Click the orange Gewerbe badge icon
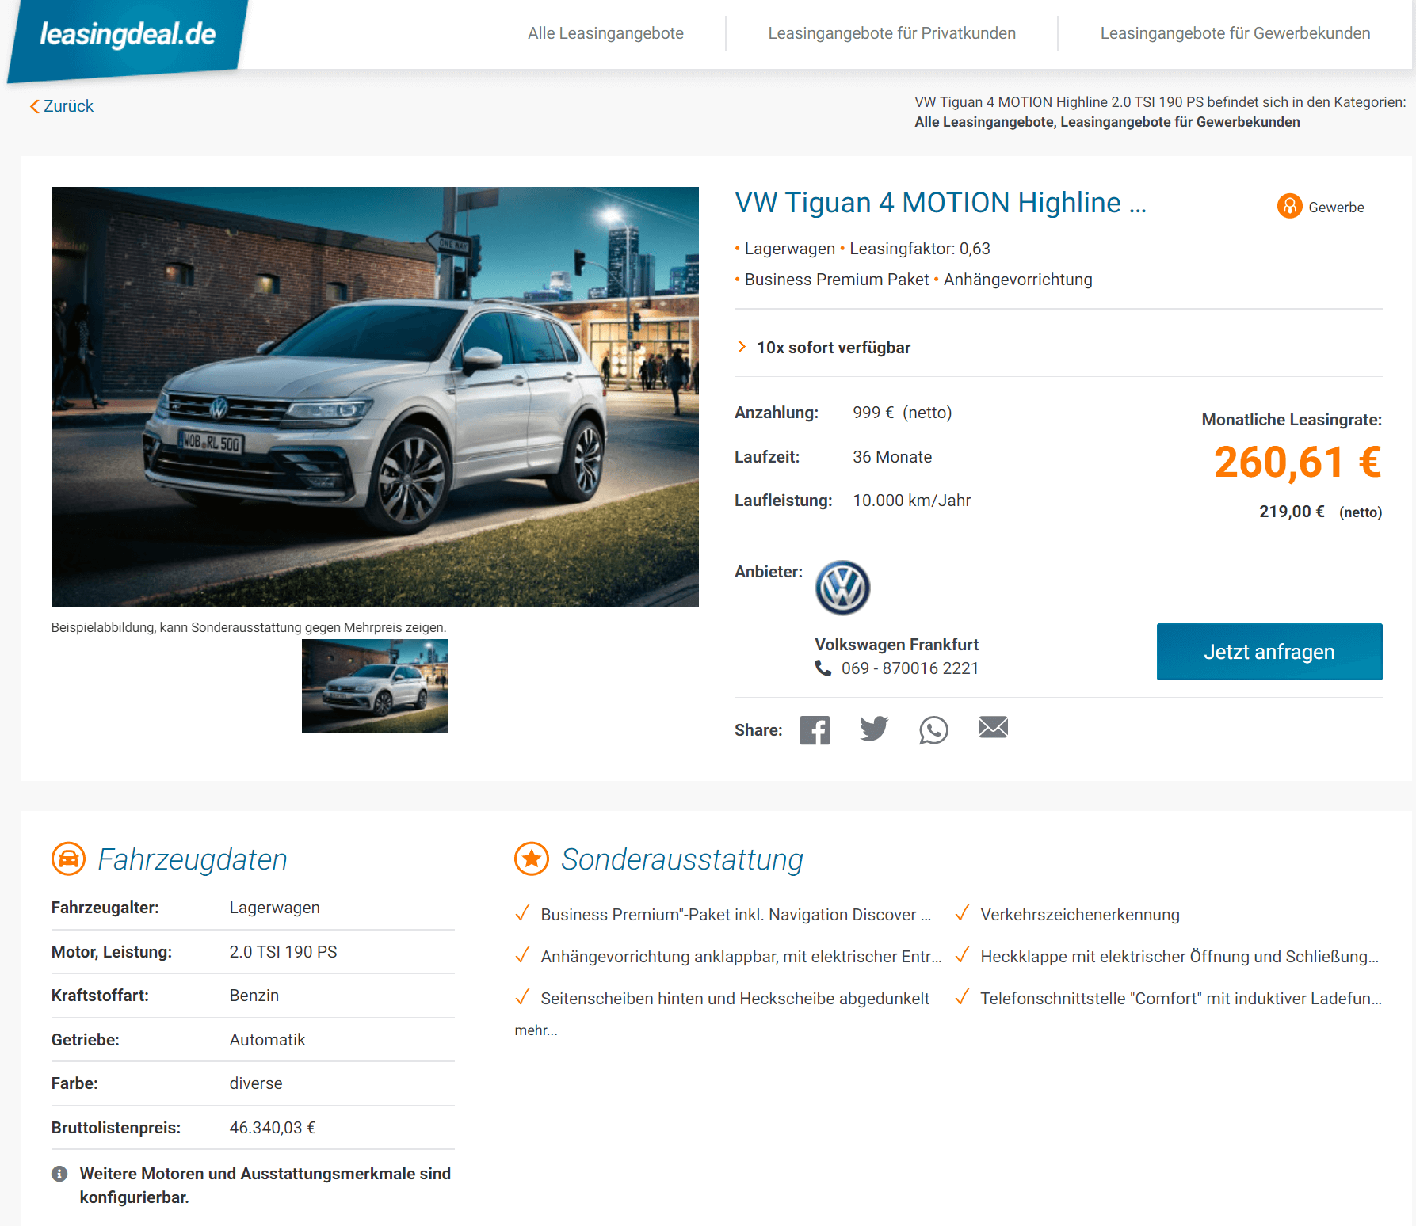Image resolution: width=1416 pixels, height=1226 pixels. click(x=1289, y=207)
